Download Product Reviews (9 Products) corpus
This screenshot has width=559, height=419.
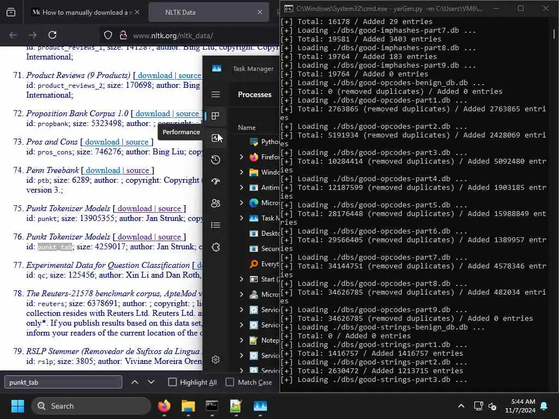click(155, 75)
